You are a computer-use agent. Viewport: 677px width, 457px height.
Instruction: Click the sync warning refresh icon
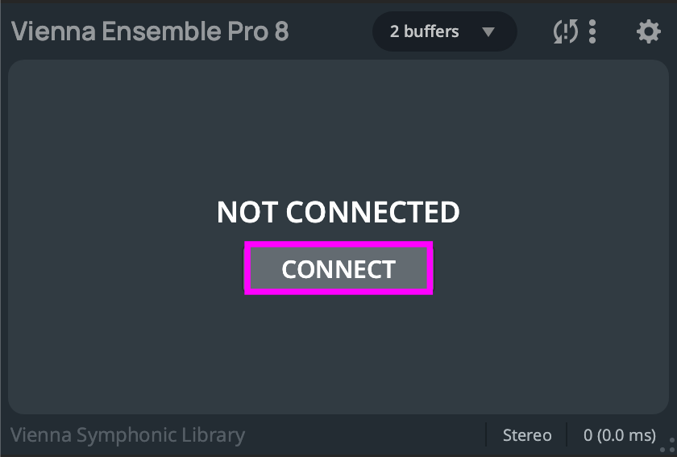pos(565,32)
